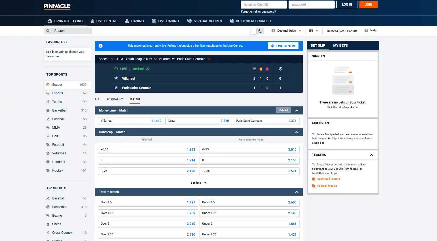The height and width of the screenshot is (241, 437).
Task: Select the To Qualify tab
Action: pos(115,99)
